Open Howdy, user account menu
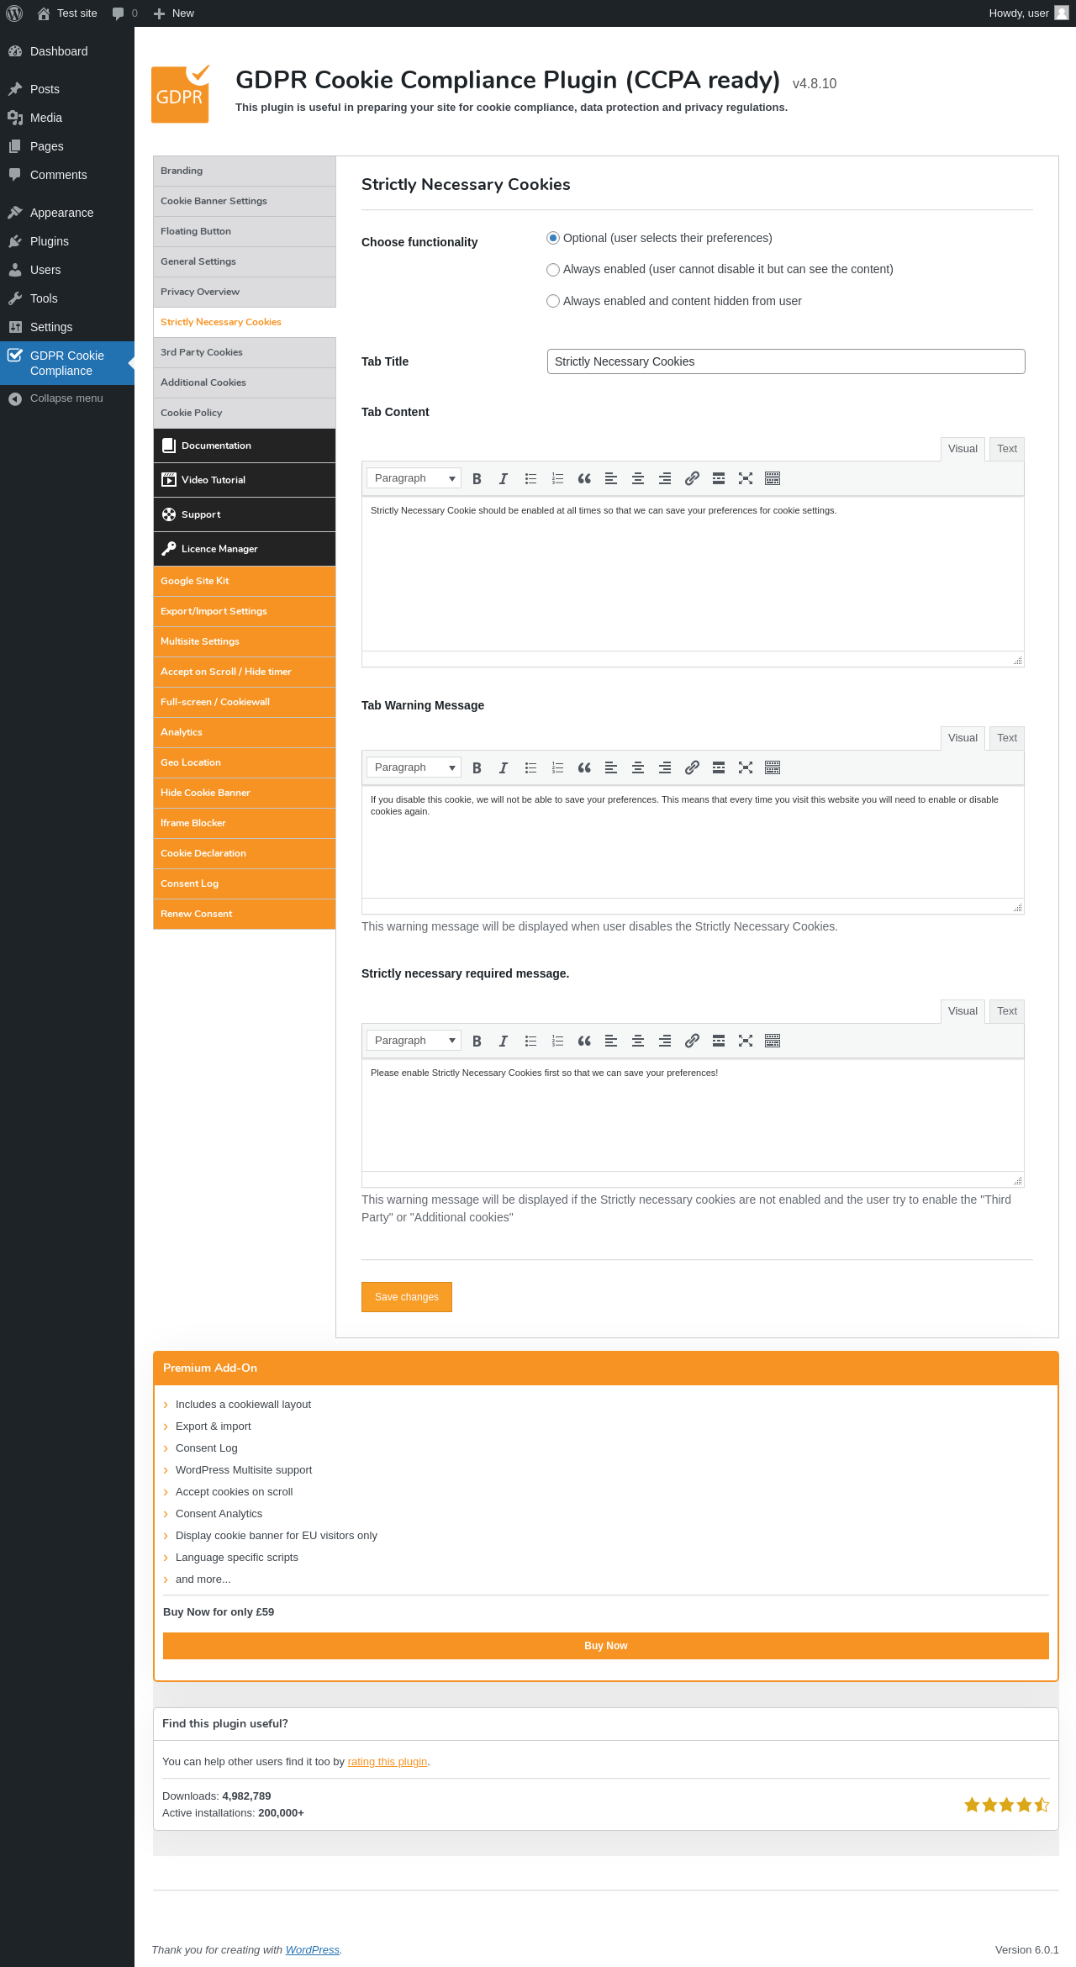The image size is (1076, 1967). [x=1028, y=13]
